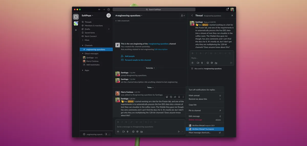Record audio clip with microphone in channel composer

tap(127, 131)
